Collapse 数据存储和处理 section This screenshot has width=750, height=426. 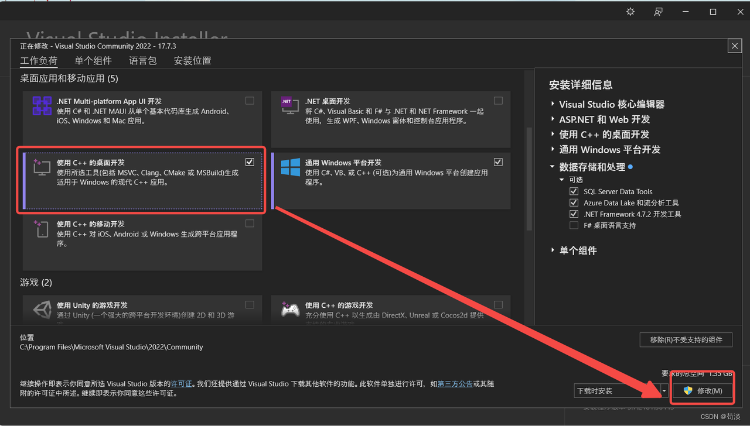553,167
